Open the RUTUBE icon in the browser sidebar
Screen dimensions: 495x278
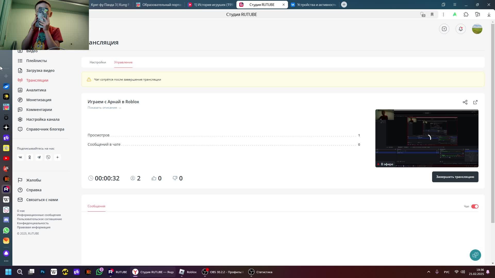click(6, 189)
